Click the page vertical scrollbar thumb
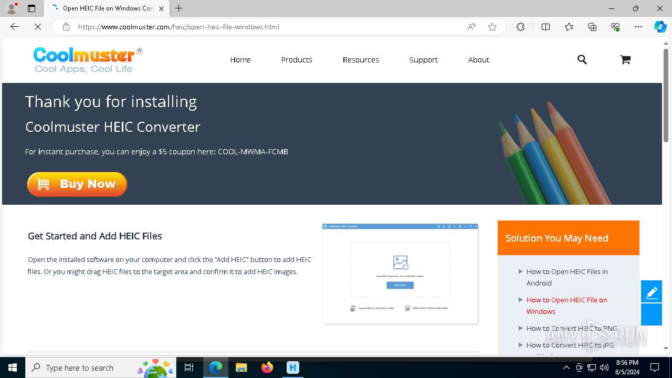The height and width of the screenshot is (378, 672). click(x=666, y=96)
